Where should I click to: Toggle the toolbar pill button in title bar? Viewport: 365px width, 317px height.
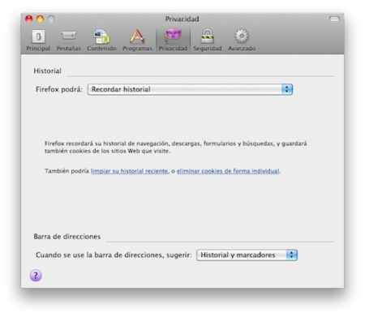click(x=334, y=19)
